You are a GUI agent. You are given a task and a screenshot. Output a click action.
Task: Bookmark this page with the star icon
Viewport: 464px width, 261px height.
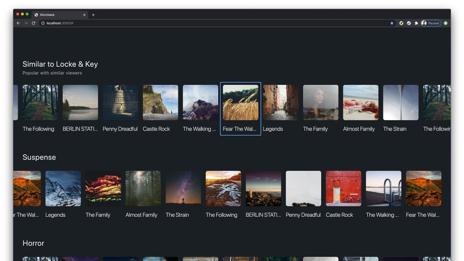pos(391,23)
